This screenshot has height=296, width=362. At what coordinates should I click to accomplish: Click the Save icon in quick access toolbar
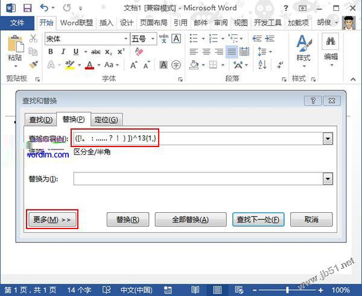click(x=28, y=8)
